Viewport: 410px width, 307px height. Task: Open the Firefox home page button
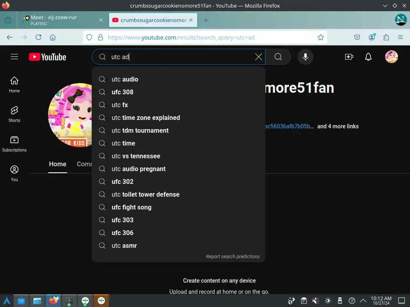[52, 37]
